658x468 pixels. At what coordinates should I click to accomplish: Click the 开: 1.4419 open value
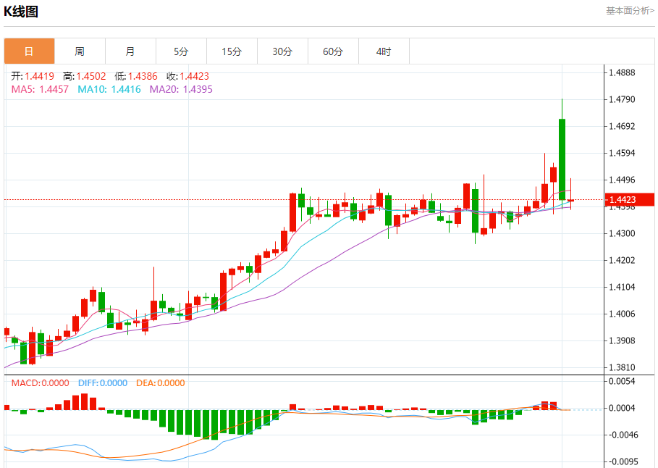click(33, 76)
